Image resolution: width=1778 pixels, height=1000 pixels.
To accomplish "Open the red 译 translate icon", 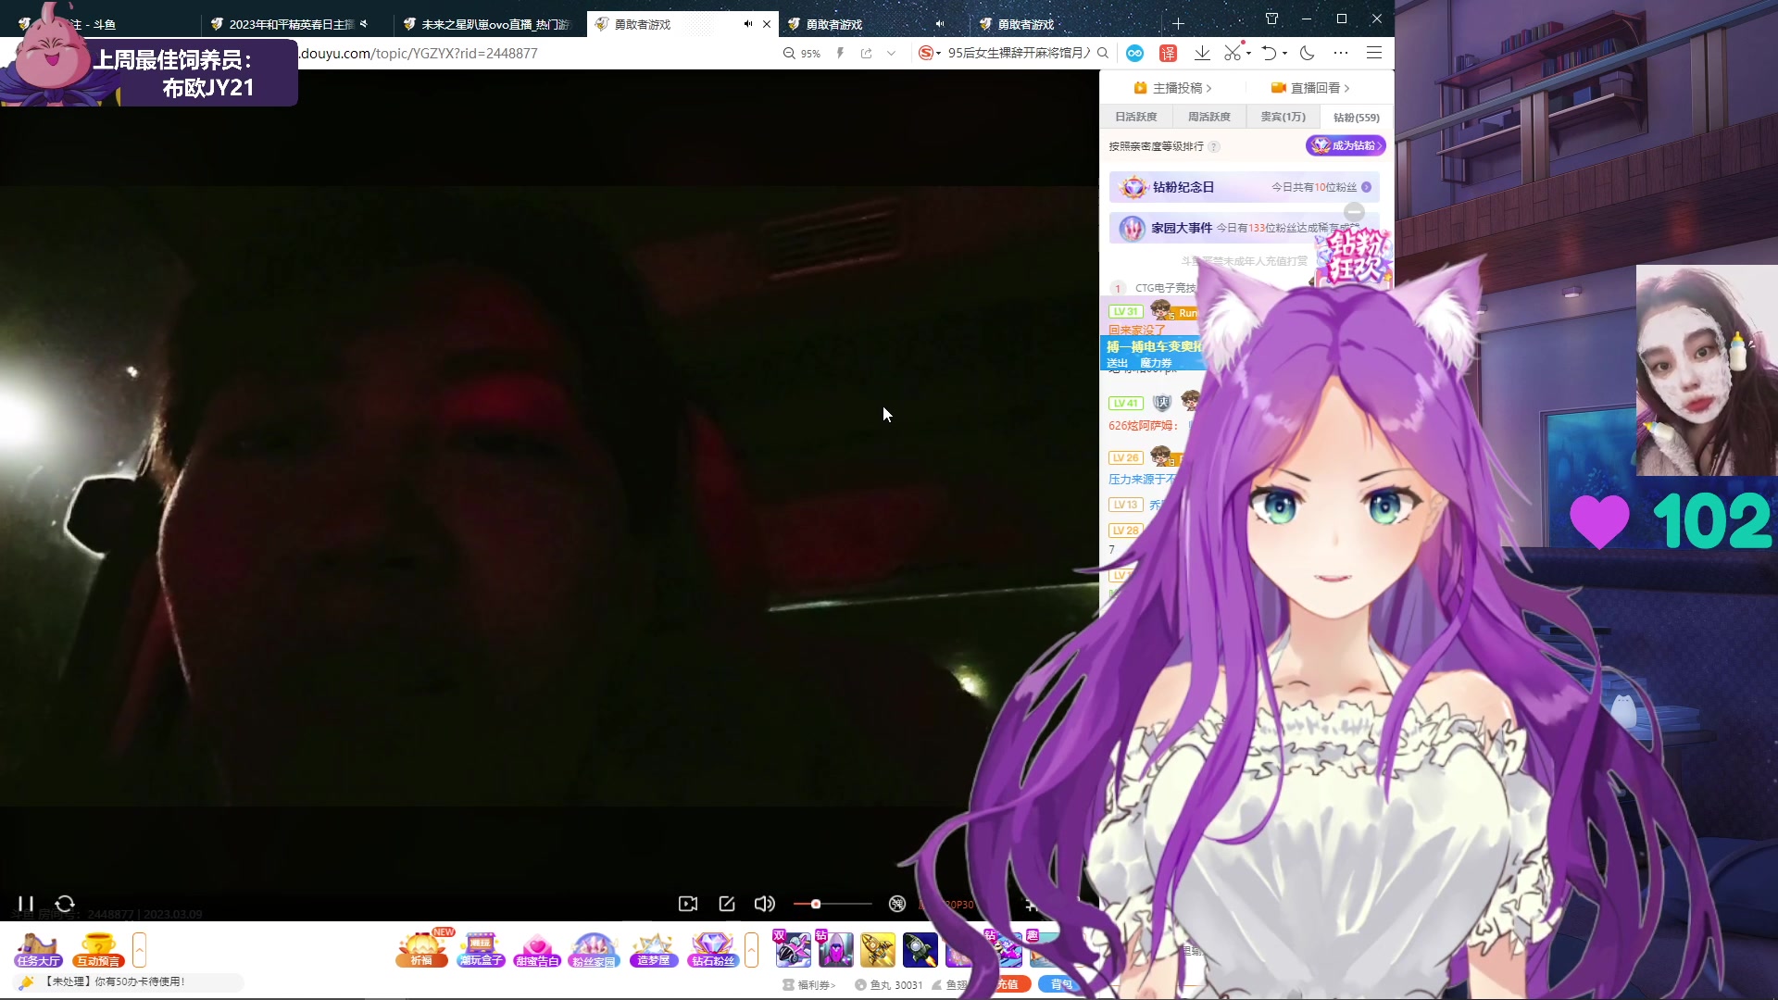I will pyautogui.click(x=1169, y=54).
